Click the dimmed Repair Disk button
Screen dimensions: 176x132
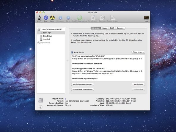click(x=138, y=89)
